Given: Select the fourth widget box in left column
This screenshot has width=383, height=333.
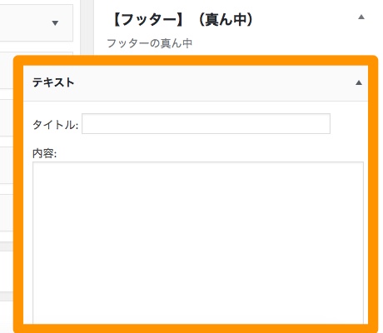Looking at the screenshot, I should [x=7, y=165].
